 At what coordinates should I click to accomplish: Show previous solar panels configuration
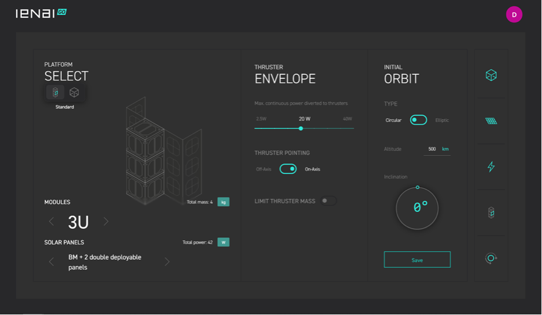coord(51,262)
